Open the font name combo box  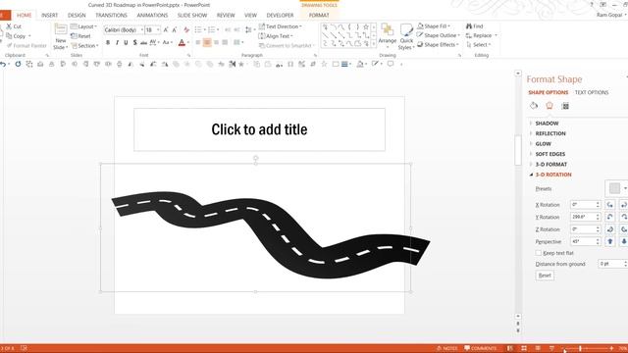click(x=124, y=30)
